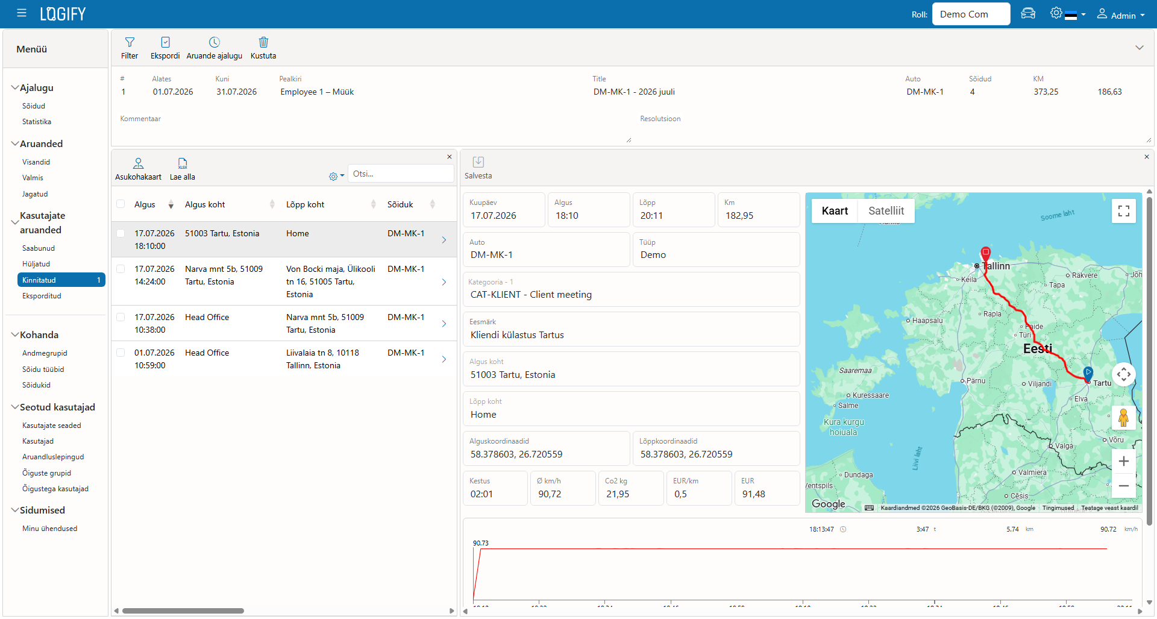Image resolution: width=1157 pixels, height=619 pixels.
Task: Open the Filter tool
Action: pyautogui.click(x=130, y=48)
